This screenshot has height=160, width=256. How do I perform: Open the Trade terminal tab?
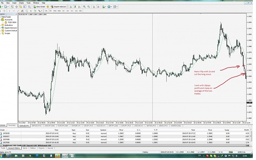point(3,148)
